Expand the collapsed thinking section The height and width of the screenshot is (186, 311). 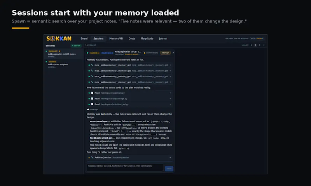click(93, 110)
